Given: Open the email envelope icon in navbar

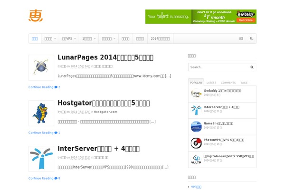Looking at the screenshot, I should 241,38.
